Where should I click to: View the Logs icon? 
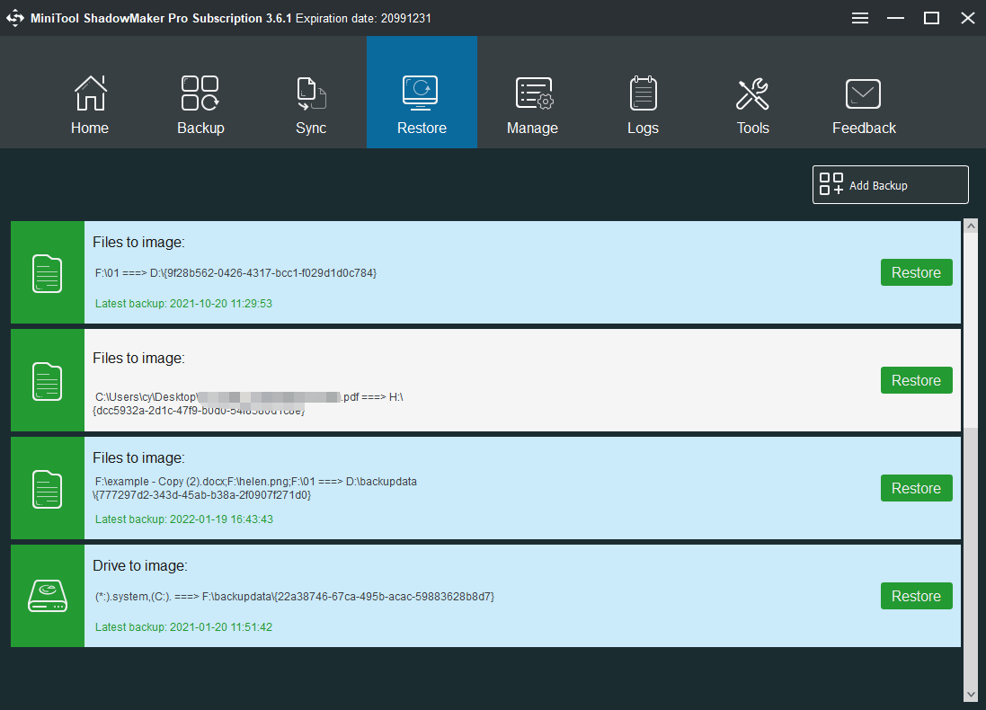coord(643,93)
